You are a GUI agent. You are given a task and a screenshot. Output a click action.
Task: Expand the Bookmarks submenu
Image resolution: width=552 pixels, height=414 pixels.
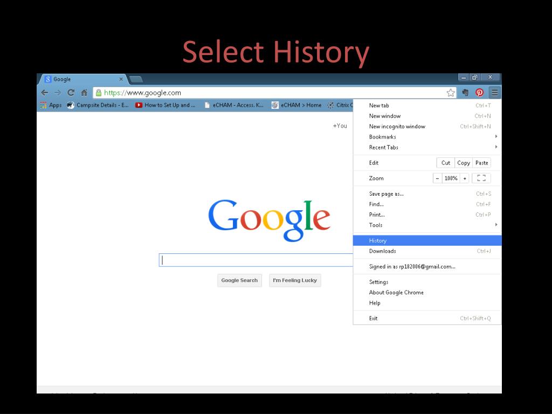coord(427,136)
